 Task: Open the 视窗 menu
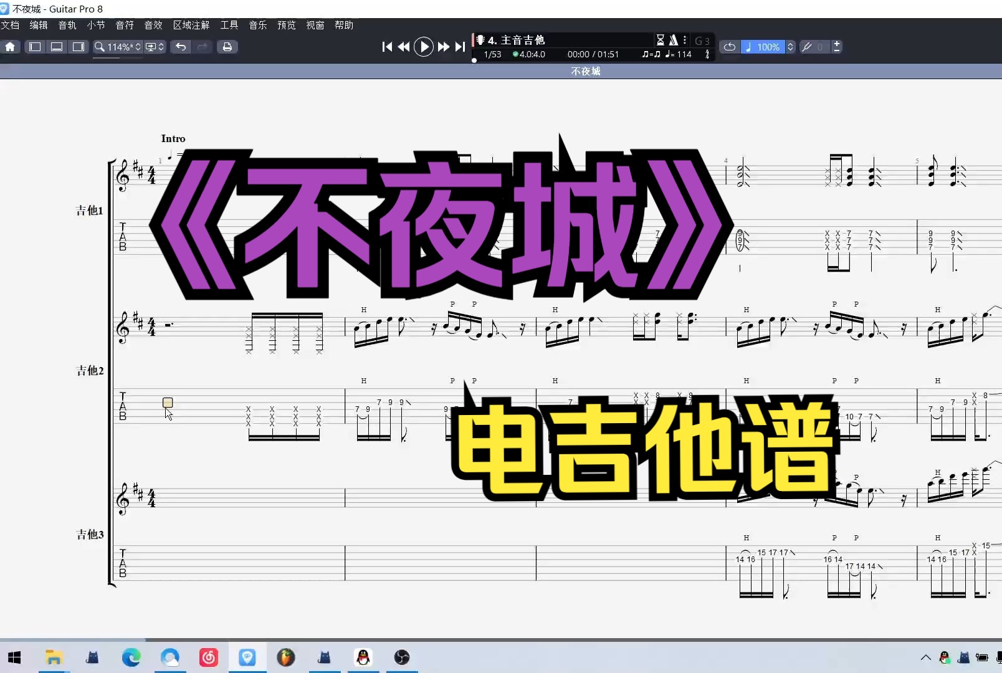click(315, 25)
